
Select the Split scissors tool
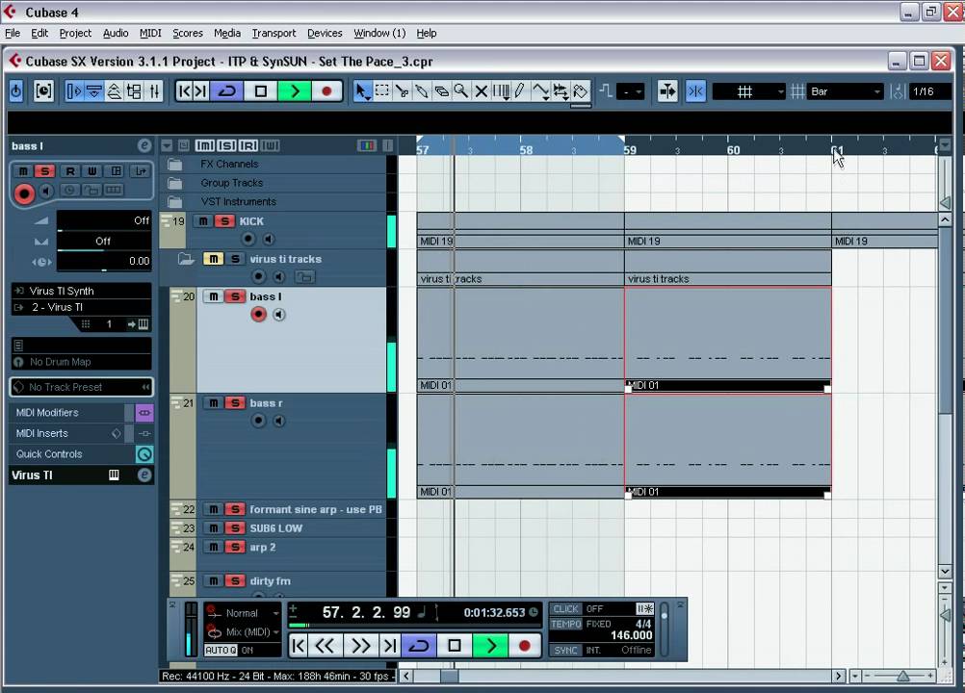click(402, 91)
